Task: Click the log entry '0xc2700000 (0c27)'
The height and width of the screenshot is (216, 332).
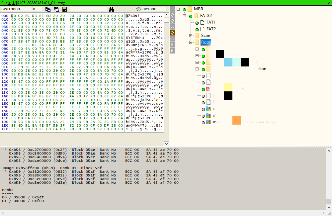Action: pos(47,150)
